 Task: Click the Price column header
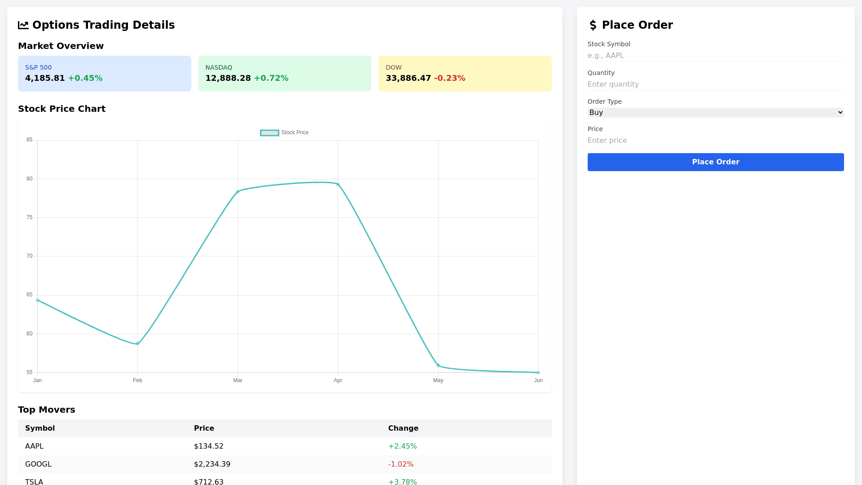[x=204, y=428]
